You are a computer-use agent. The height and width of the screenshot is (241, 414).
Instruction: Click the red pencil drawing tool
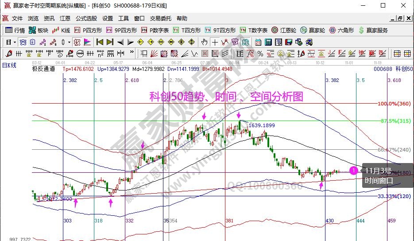(8, 54)
